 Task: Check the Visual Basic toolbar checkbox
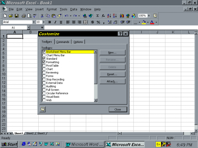[x=44, y=97]
